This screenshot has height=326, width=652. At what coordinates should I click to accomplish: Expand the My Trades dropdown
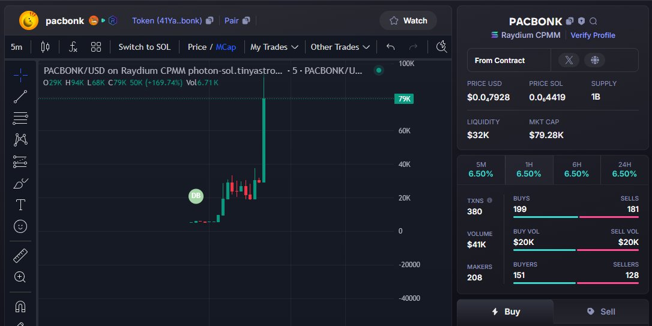click(x=274, y=47)
